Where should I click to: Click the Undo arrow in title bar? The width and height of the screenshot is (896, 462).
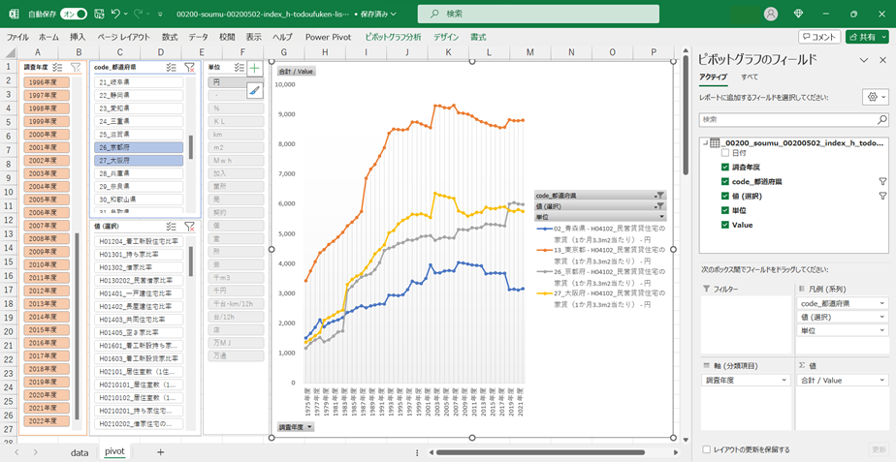click(x=116, y=15)
